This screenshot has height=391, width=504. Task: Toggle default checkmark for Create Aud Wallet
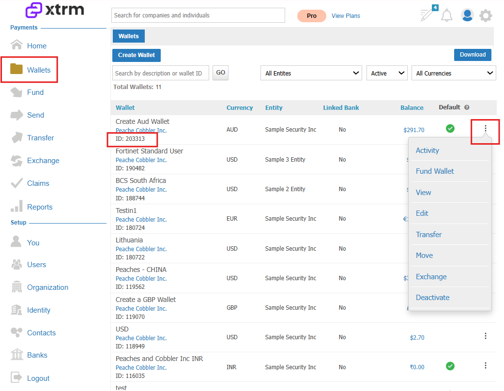(x=450, y=129)
